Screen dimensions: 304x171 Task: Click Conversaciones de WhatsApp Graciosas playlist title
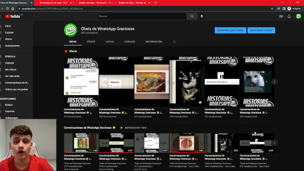90,128
